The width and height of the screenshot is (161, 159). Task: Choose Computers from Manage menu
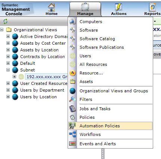tap(91, 22)
